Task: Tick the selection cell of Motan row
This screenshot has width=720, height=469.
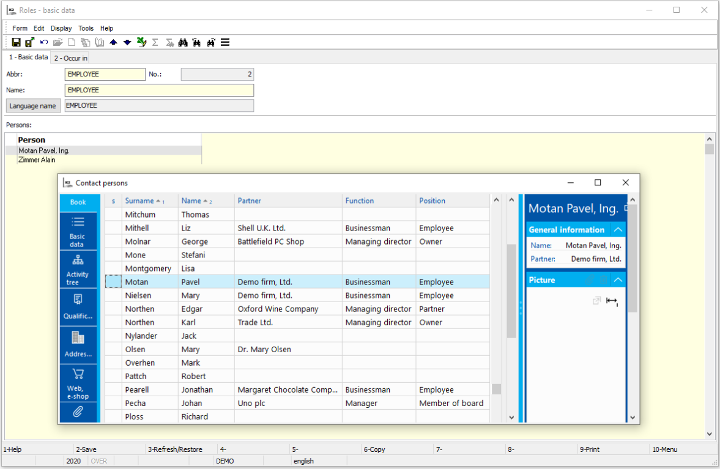Action: tap(113, 282)
